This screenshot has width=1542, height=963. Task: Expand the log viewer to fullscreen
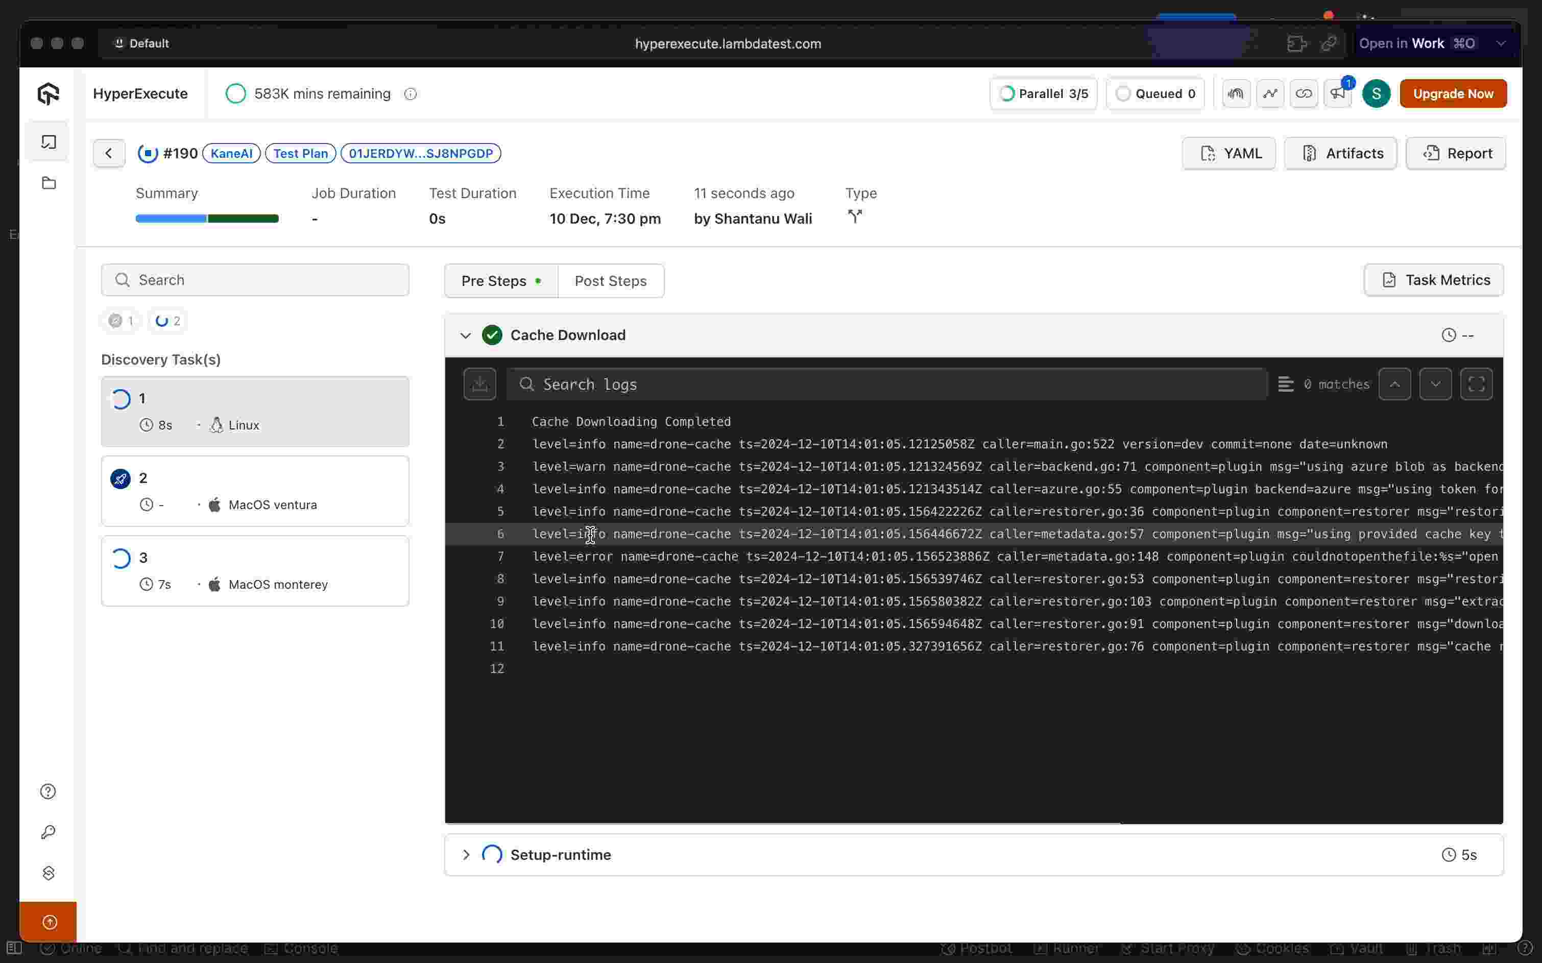[1476, 384]
